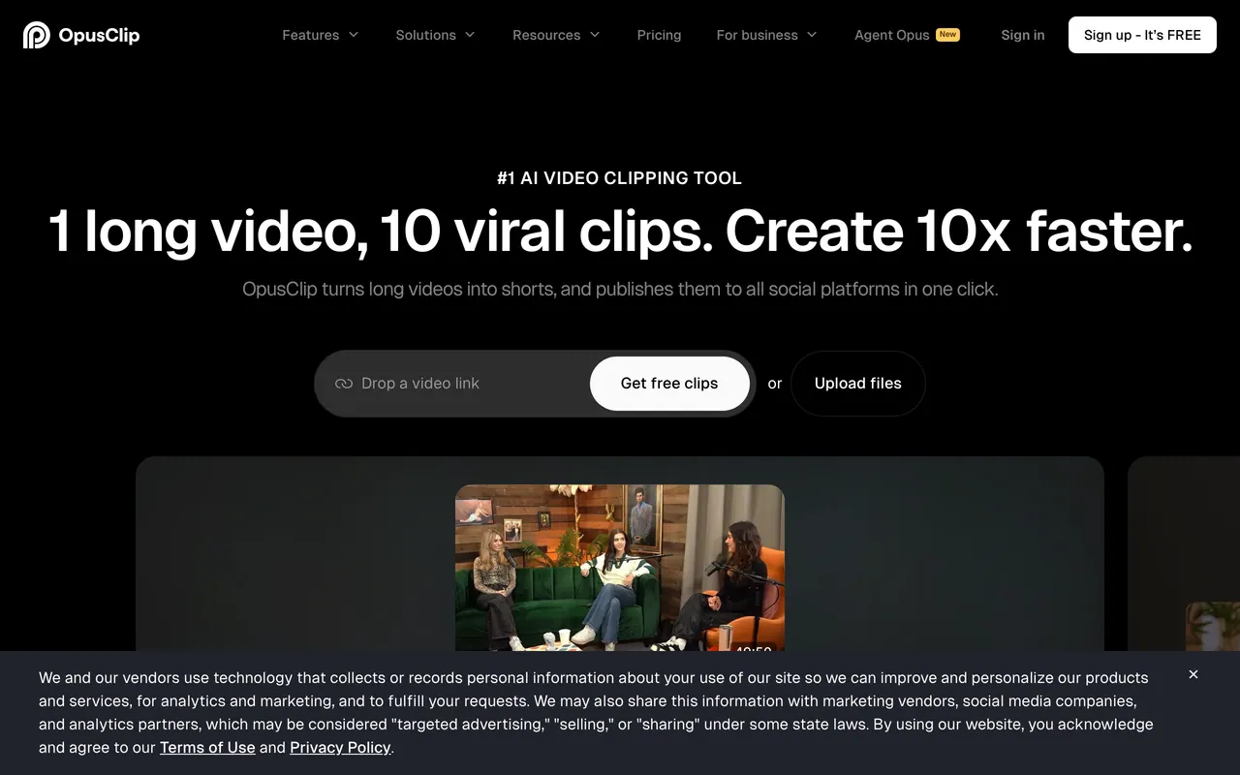Click the '#1 AI VIDEO CLIPPING TOOL' text
Viewport: 1240px width, 775px height.
(x=620, y=178)
